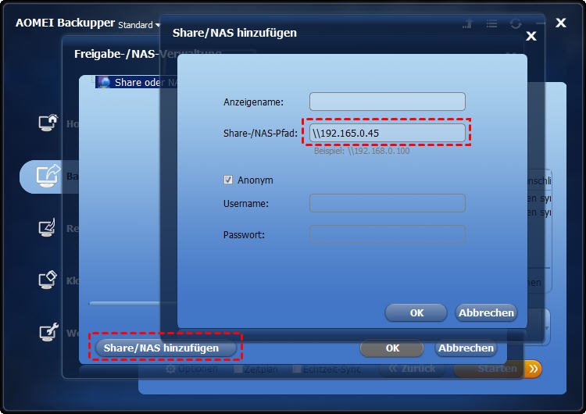Open the Utilities wrench sidebar icon
586x414 pixels.
click(x=48, y=332)
